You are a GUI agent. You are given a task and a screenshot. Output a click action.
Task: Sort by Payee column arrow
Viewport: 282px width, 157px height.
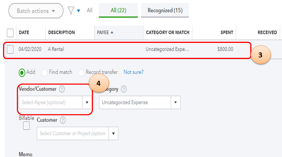pyautogui.click(x=112, y=33)
